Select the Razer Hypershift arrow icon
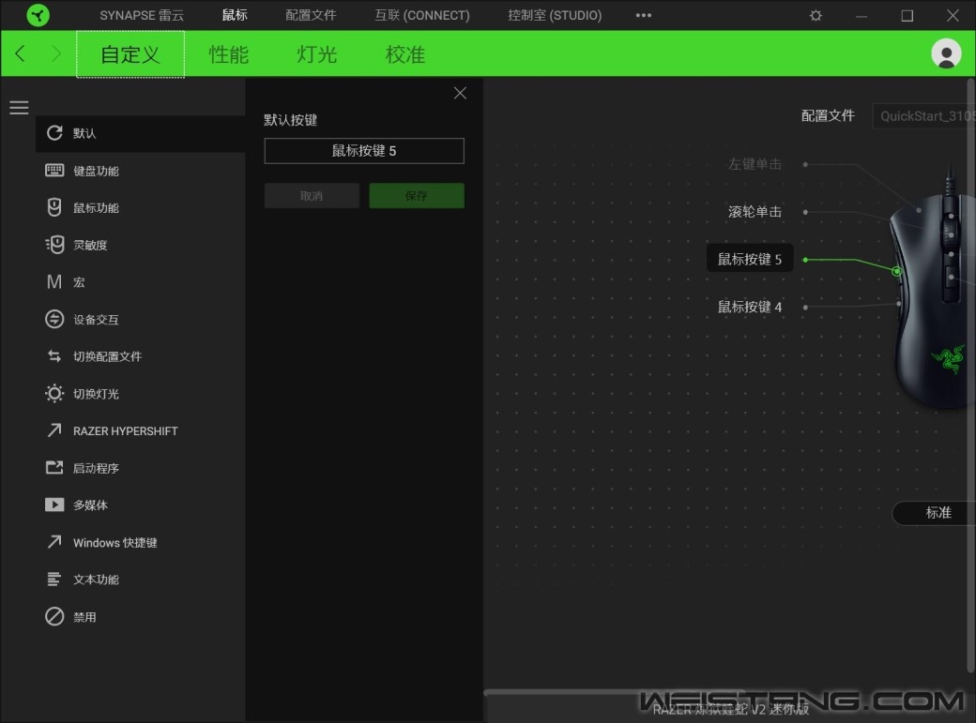 click(54, 429)
